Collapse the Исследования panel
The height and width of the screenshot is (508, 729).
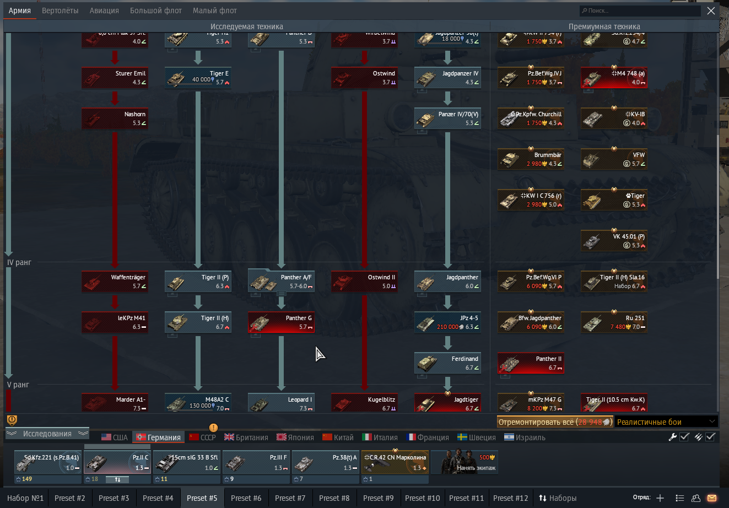47,434
